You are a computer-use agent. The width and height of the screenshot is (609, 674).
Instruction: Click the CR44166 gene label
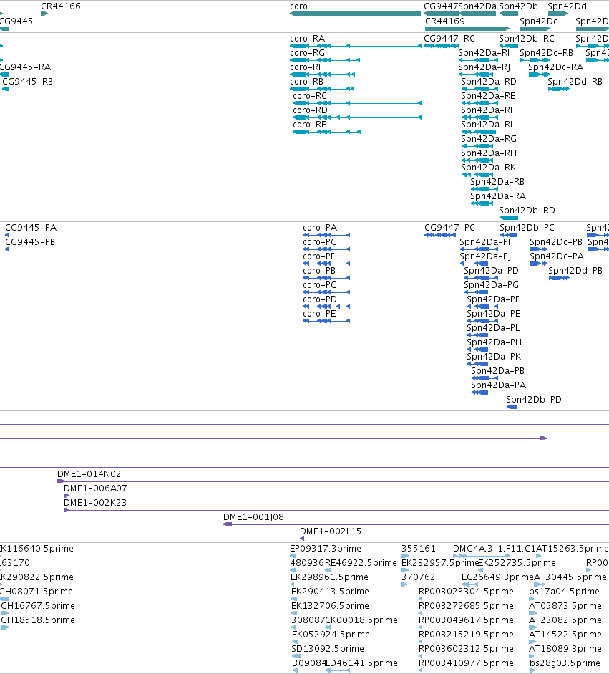[61, 6]
